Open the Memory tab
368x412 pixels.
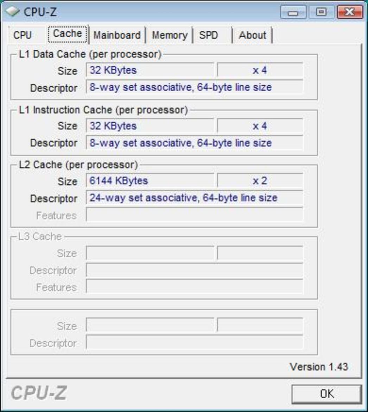(170, 35)
